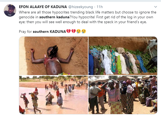161x116 pixels.
Task: Click the 'Pray for' text line
Action: tap(53, 31)
